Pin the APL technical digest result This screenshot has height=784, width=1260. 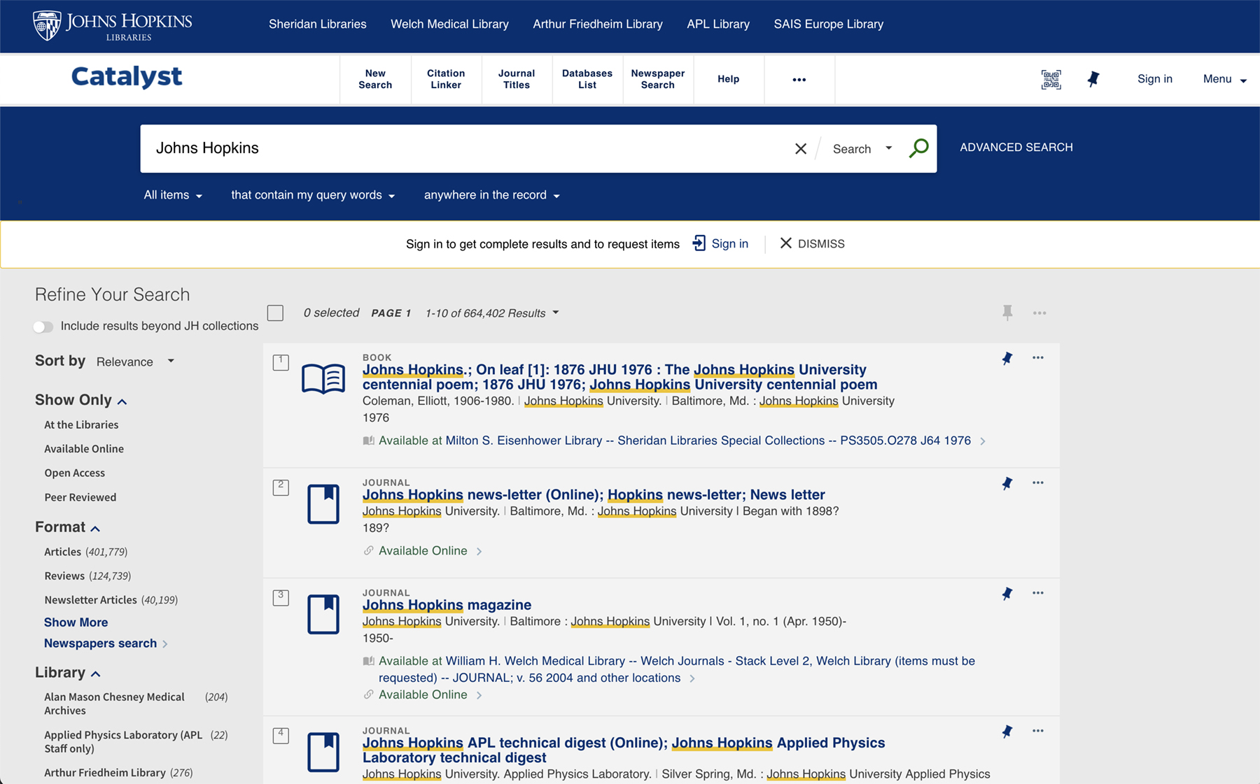pyautogui.click(x=1007, y=732)
